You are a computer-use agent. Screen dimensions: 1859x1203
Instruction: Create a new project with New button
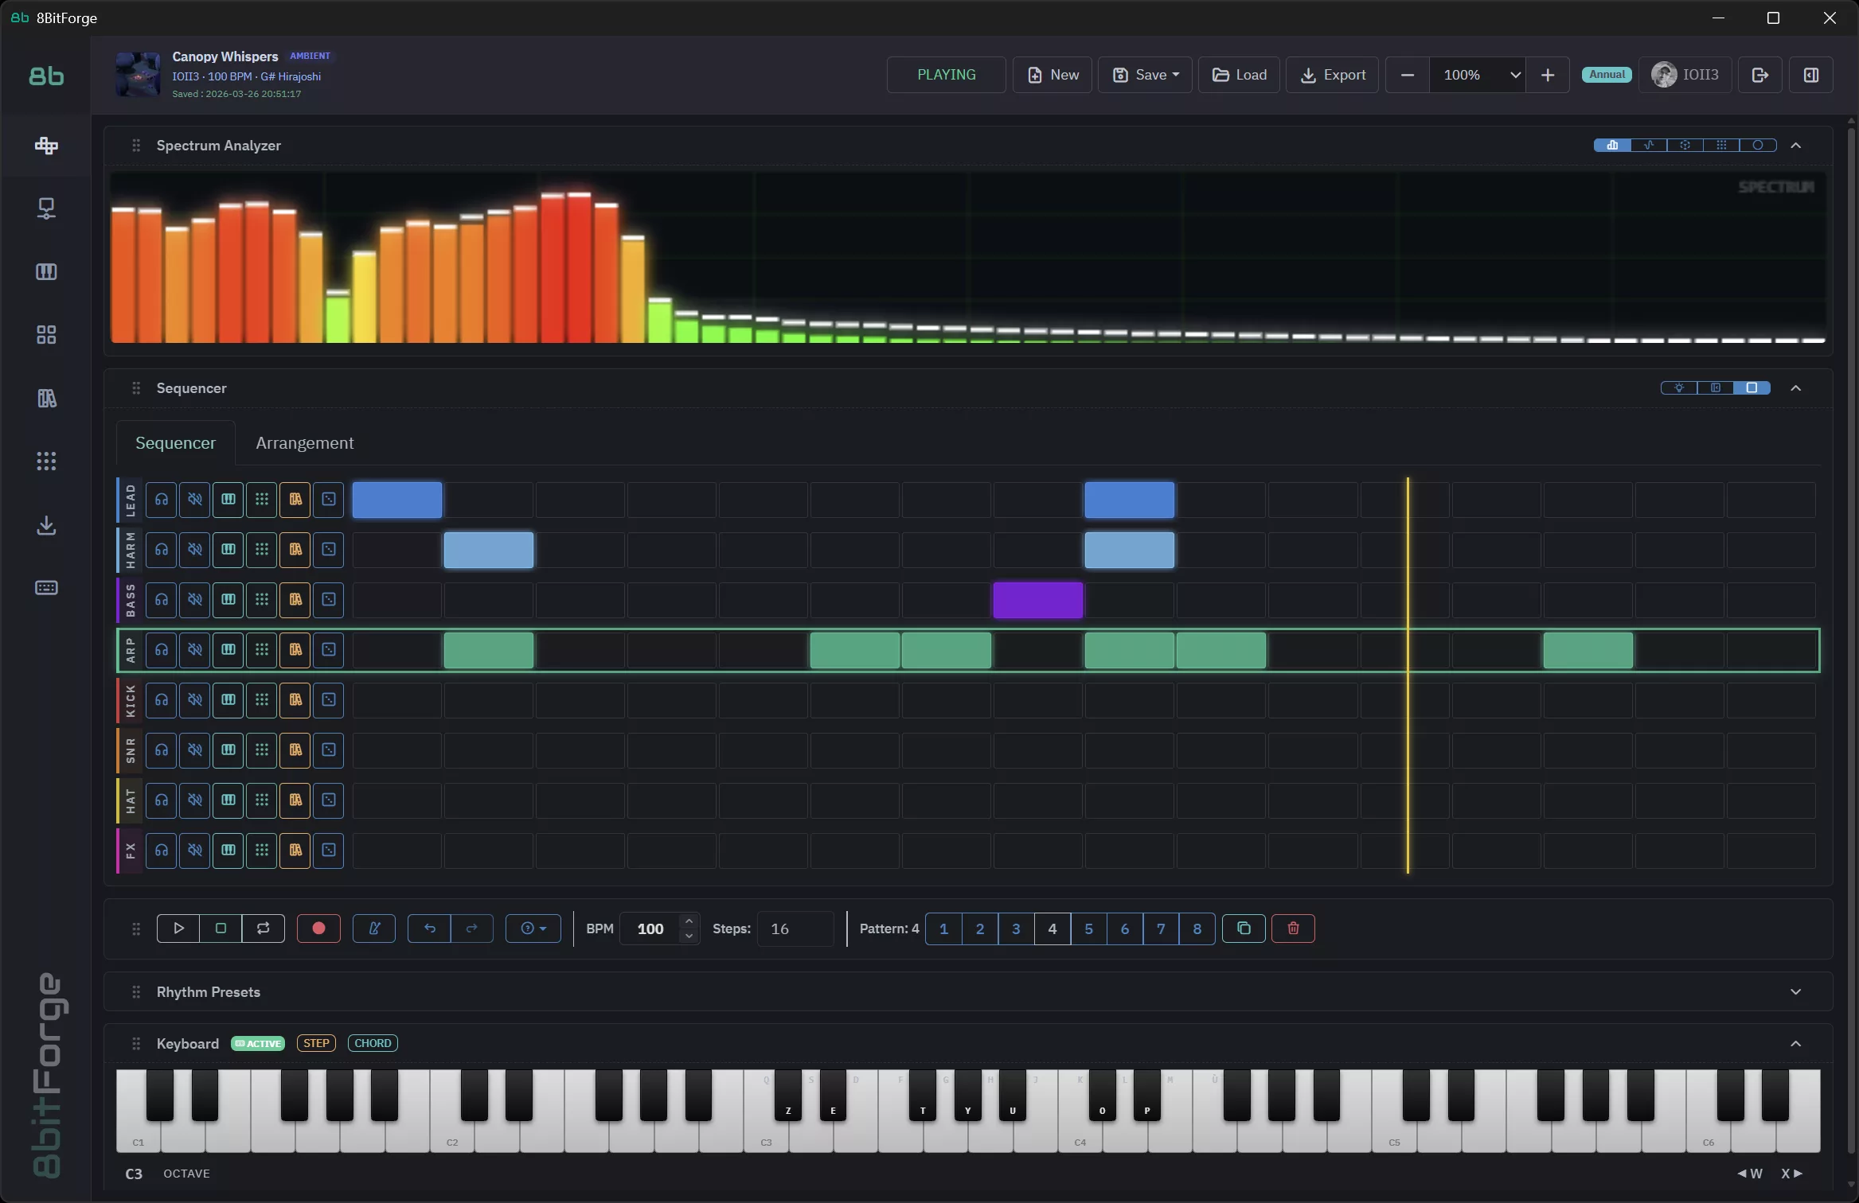click(1052, 74)
